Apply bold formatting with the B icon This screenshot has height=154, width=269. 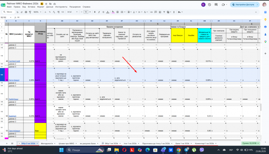(x=95, y=12)
